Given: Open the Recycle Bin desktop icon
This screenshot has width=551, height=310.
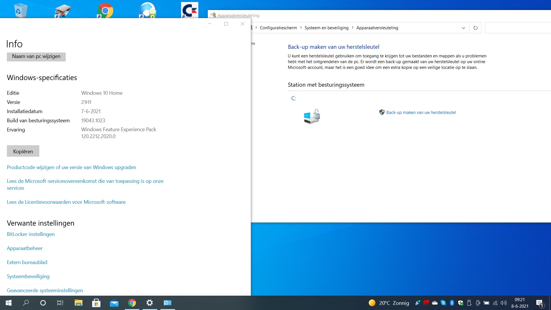Looking at the screenshot, I should tap(20, 10).
